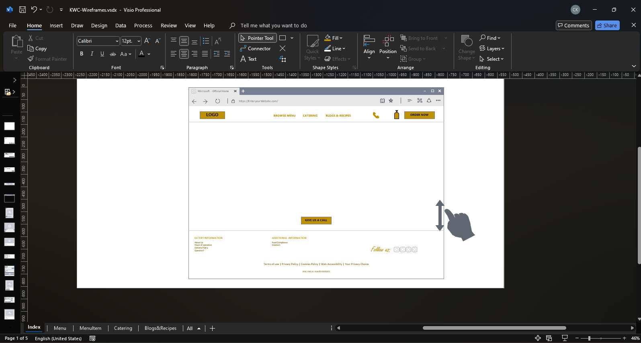641x343 pixels.
Task: Click the horizontal scrollbar thumb
Action: point(494,328)
